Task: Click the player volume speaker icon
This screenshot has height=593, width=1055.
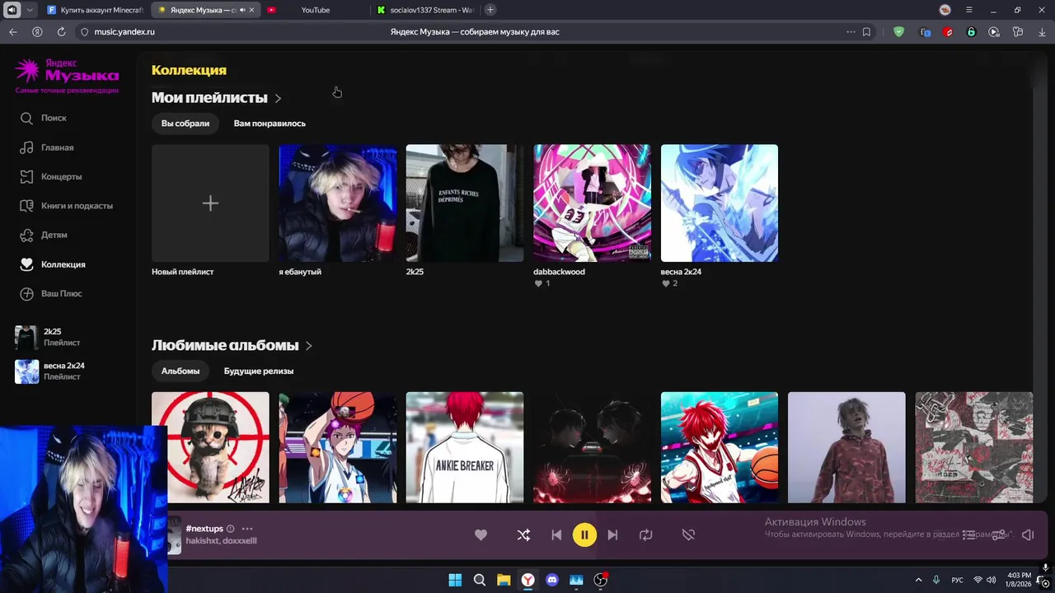Action: click(x=1028, y=535)
